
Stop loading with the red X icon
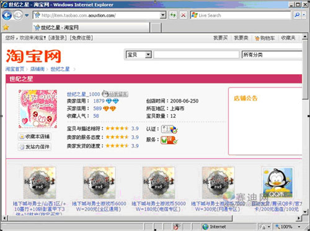click(x=183, y=15)
